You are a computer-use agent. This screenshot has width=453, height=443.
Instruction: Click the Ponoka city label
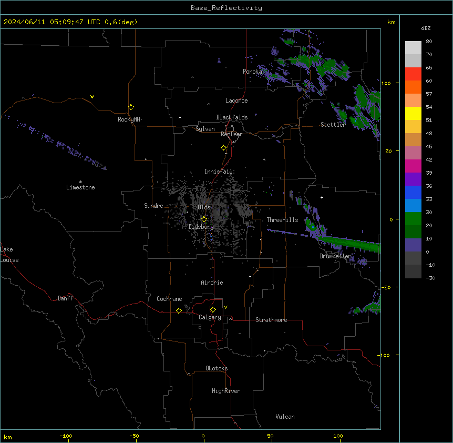pyautogui.click(x=252, y=72)
